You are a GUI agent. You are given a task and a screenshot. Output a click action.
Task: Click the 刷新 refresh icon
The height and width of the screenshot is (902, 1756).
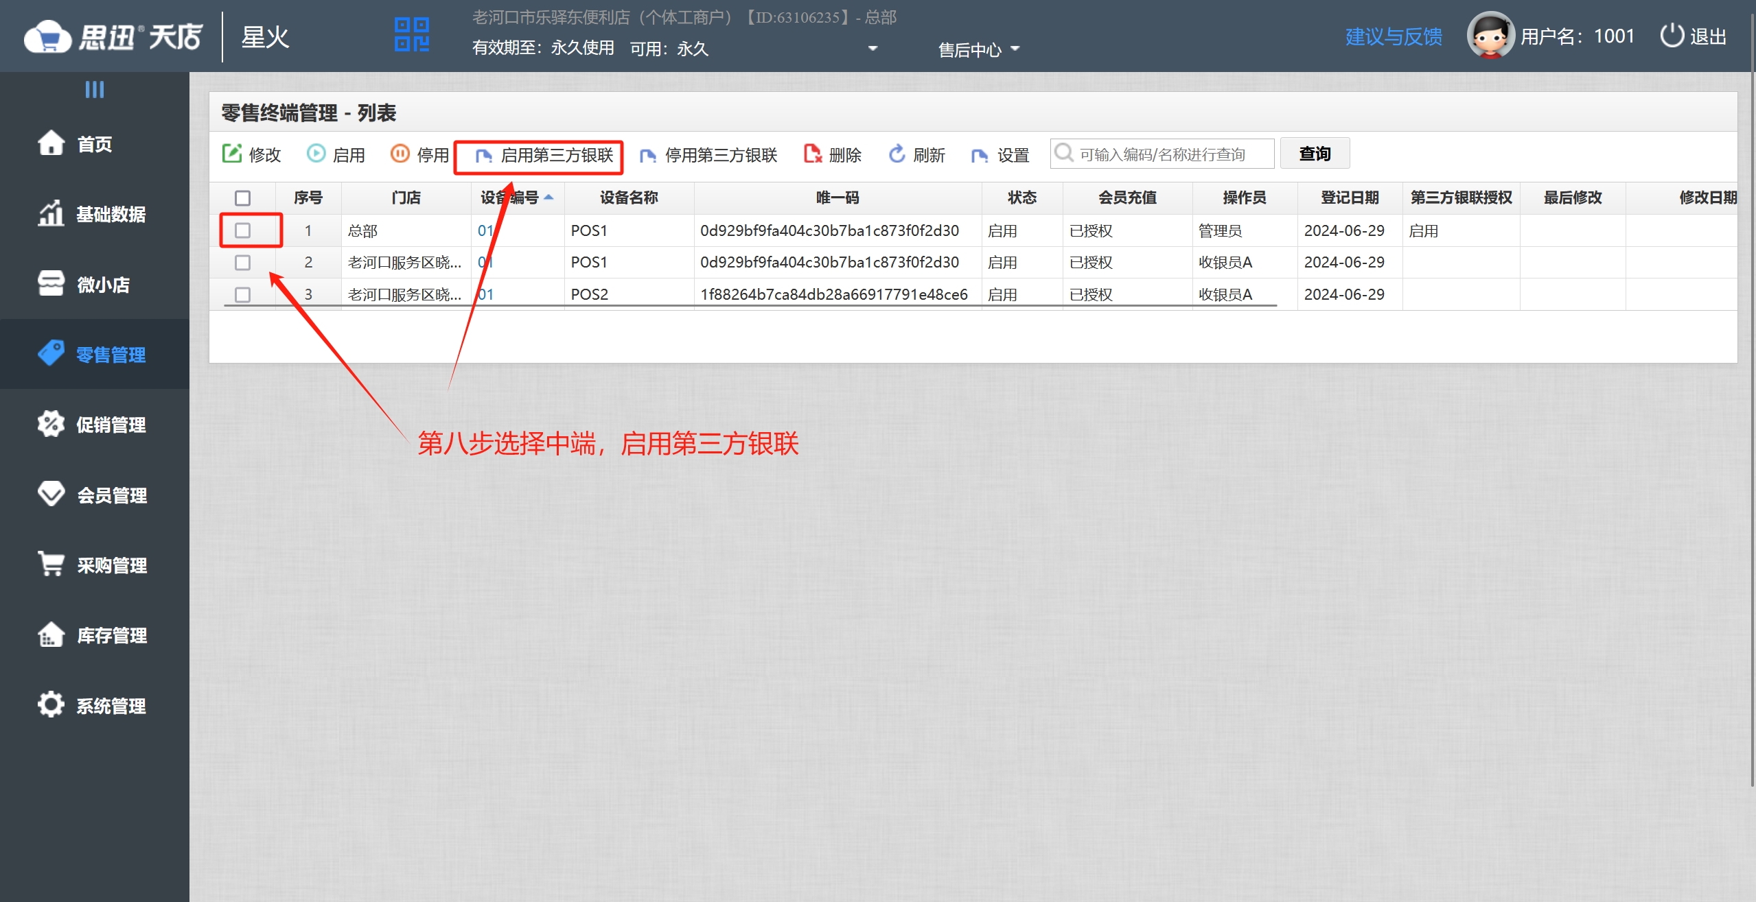pos(897,154)
